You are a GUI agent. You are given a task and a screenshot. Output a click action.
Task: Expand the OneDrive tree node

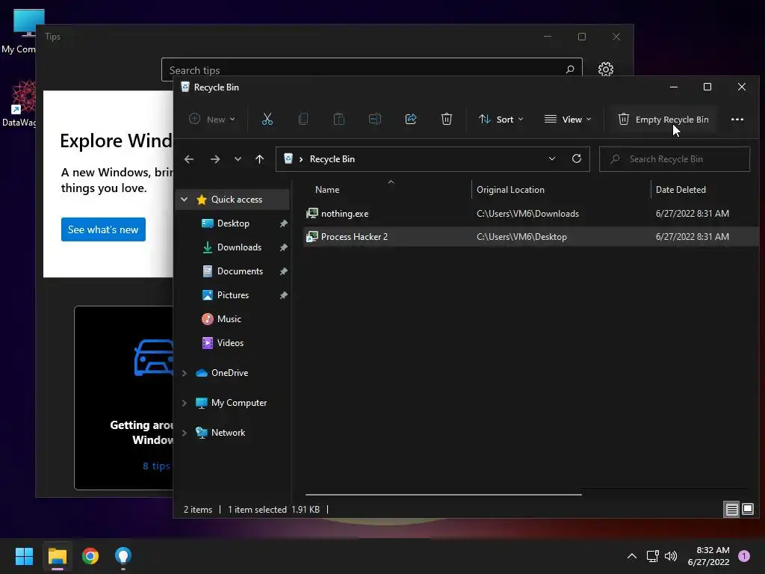tap(185, 373)
